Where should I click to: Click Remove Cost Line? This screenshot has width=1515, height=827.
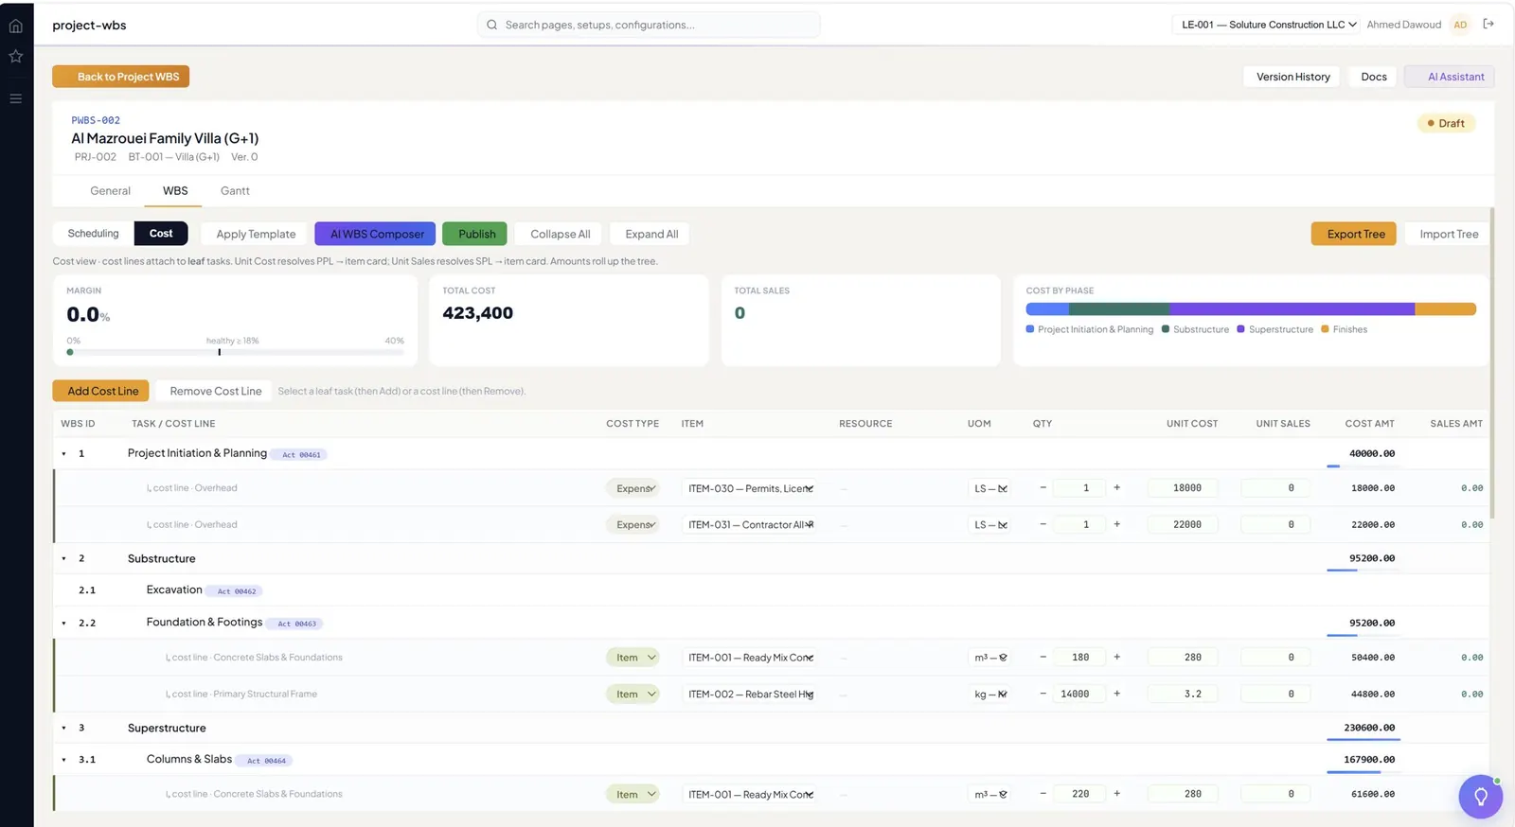[215, 391]
